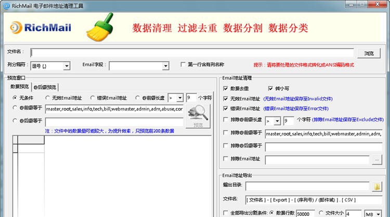Switch to 数据预览 tab
Screen dimensions: 390x217
pyautogui.click(x=19, y=87)
